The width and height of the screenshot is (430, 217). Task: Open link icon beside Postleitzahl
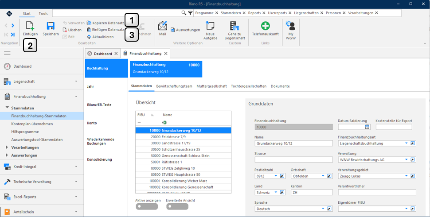(282, 176)
